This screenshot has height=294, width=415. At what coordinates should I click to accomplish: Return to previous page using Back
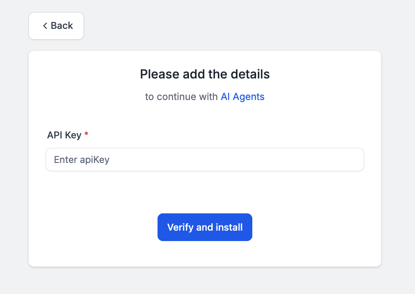click(56, 25)
